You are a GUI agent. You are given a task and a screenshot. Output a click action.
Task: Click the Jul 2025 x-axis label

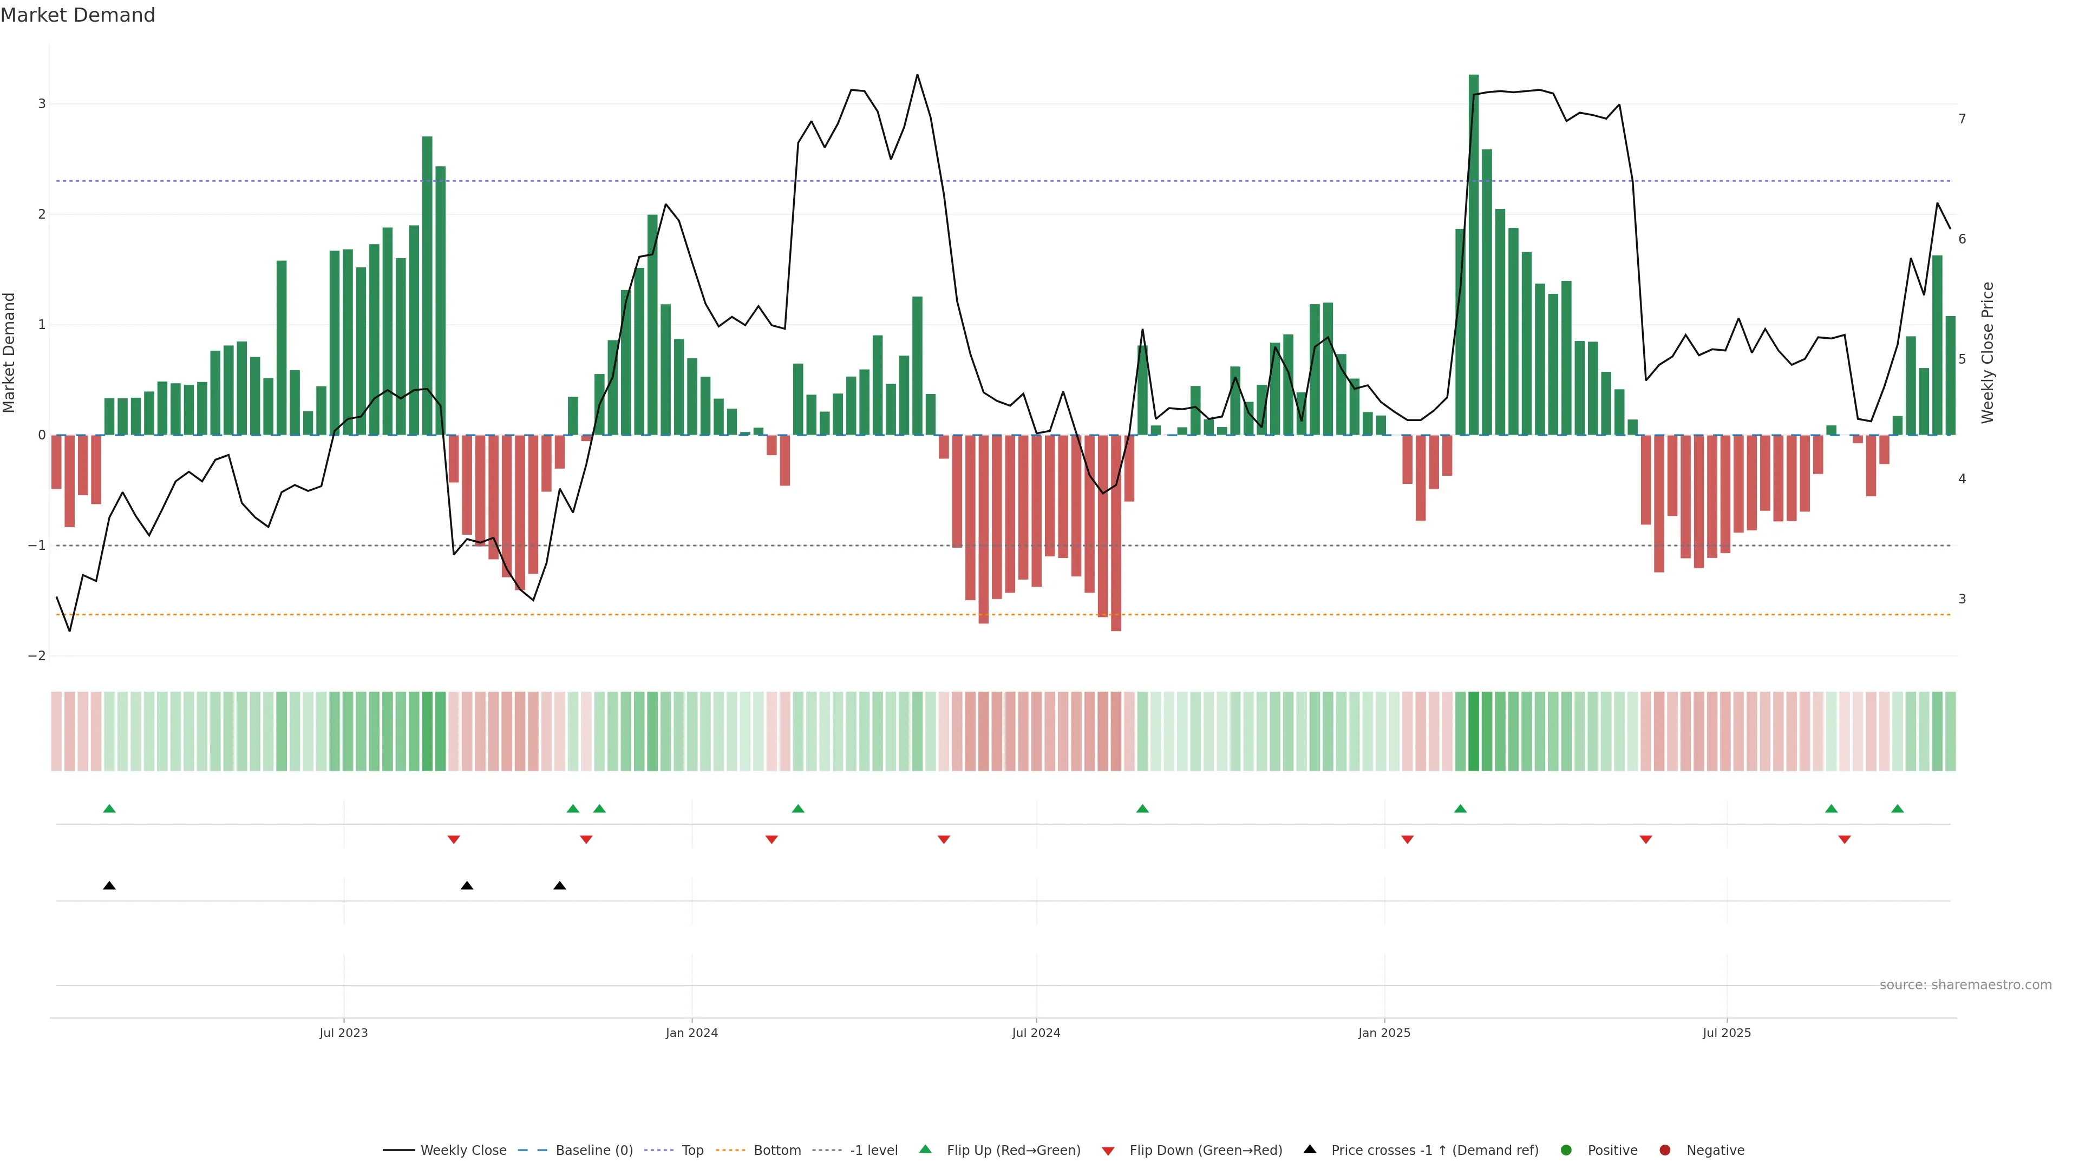coord(1727,1033)
